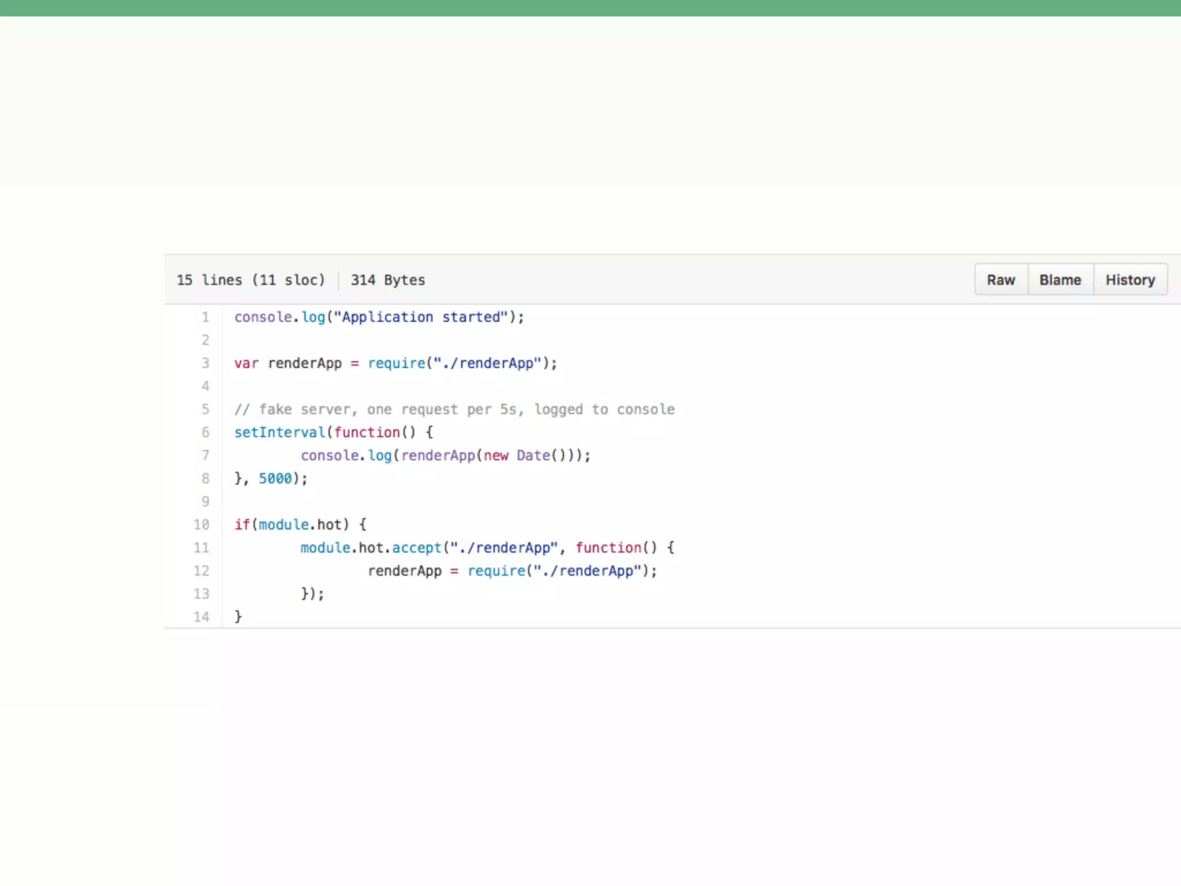Select line number 12
The image size is (1181, 886).
(201, 571)
